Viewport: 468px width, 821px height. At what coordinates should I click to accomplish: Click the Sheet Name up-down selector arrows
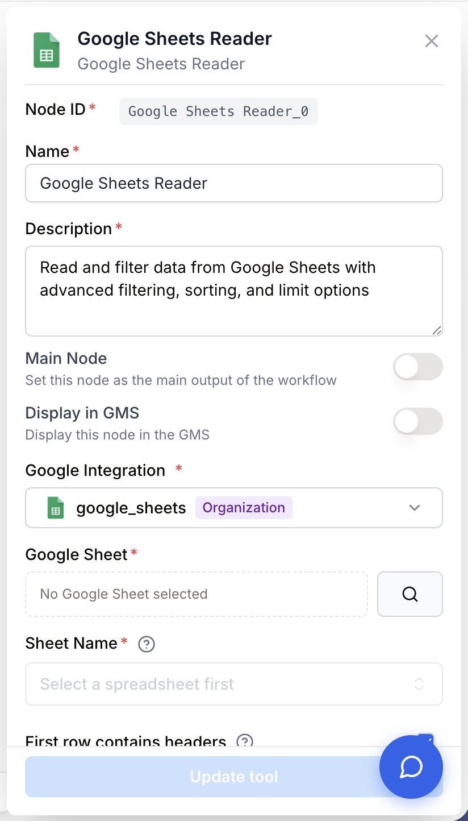click(x=419, y=684)
